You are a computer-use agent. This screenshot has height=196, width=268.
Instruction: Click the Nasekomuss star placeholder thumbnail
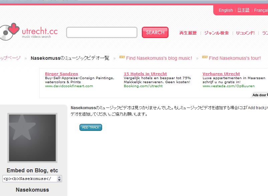[32, 138]
